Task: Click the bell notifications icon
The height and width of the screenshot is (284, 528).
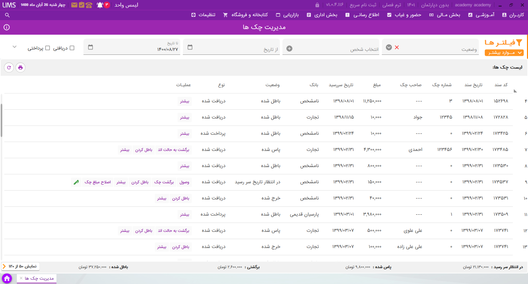Action: 100,5
